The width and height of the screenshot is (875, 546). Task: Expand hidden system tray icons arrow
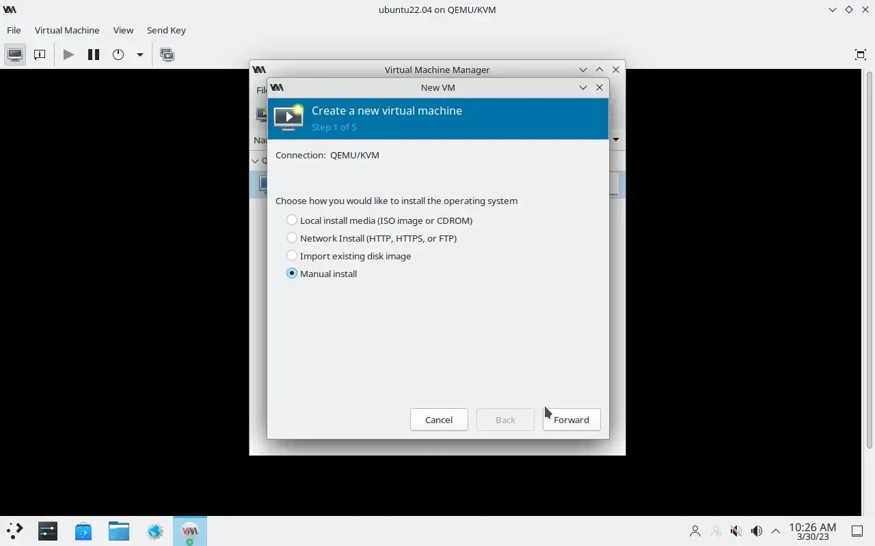(776, 531)
